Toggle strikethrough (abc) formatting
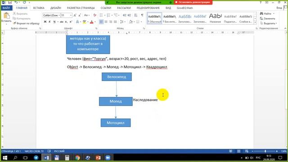Viewport: 288px width, 162px height. (x=62, y=22)
